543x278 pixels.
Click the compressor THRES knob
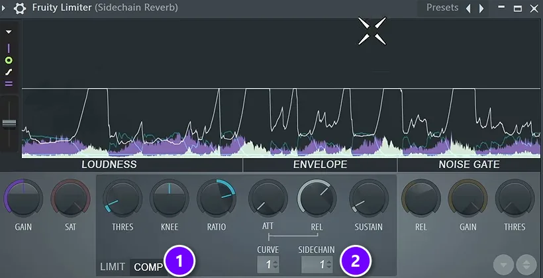[123, 199]
